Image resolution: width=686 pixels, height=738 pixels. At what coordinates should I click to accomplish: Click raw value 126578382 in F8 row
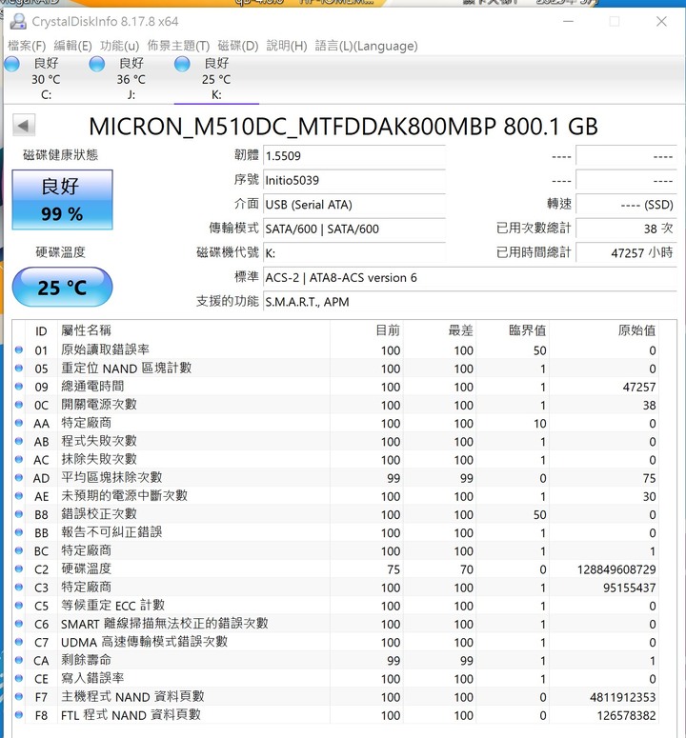[626, 715]
